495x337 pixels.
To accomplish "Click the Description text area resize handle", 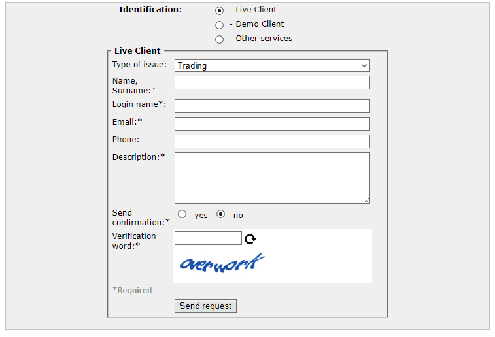I will click(x=367, y=201).
